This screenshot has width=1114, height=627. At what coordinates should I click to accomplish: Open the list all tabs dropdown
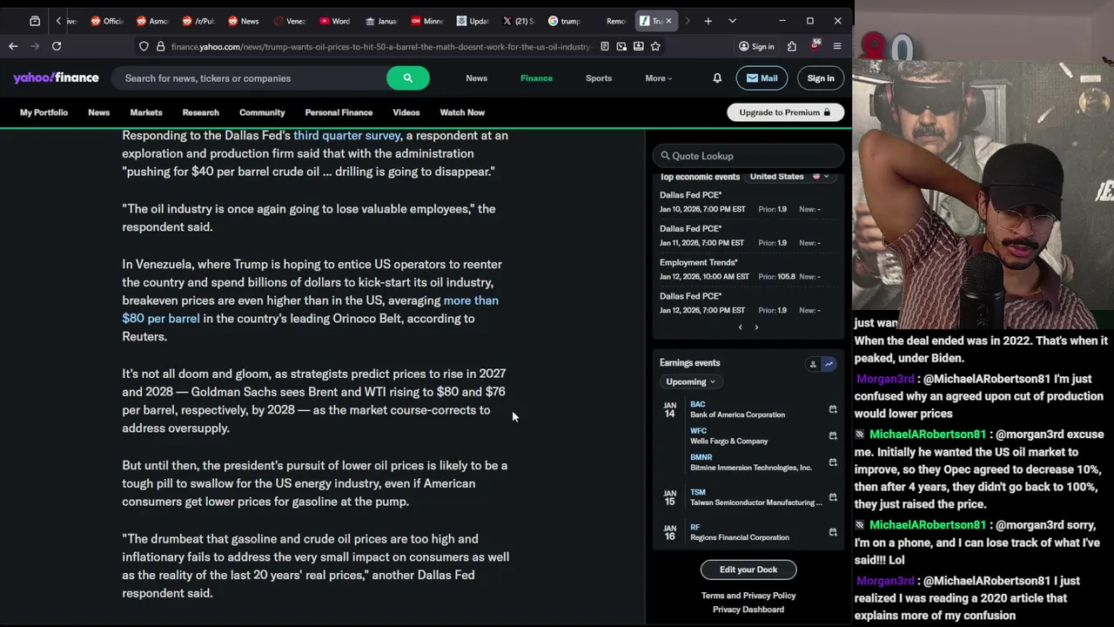point(732,21)
